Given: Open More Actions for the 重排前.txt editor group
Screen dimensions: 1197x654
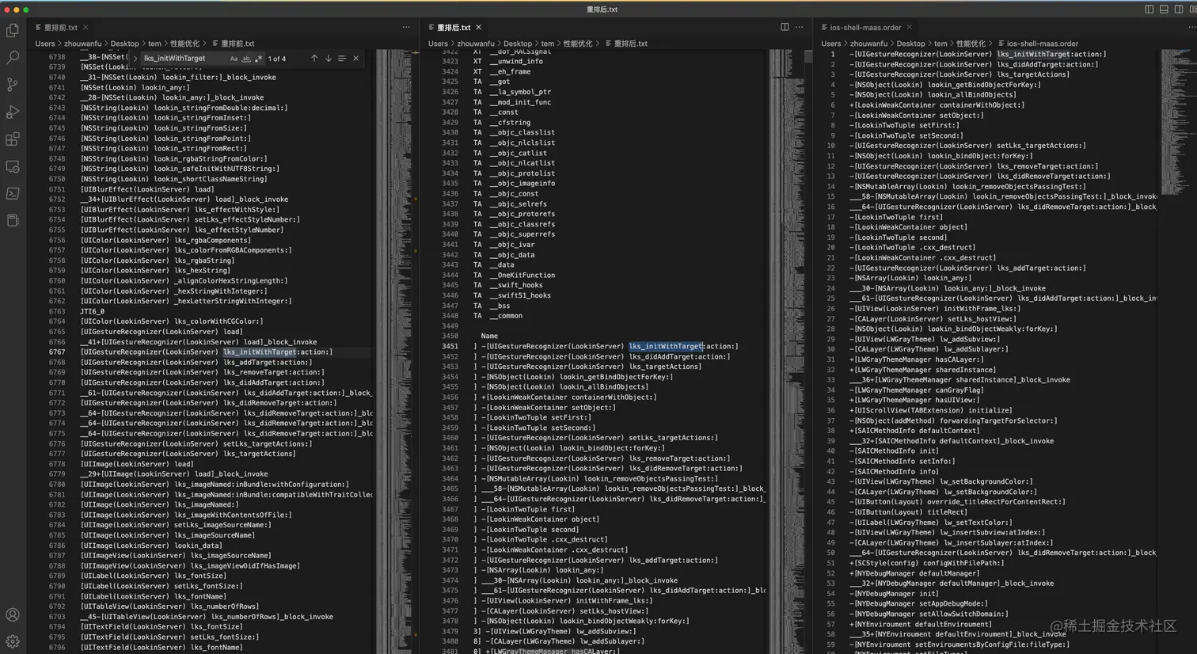Looking at the screenshot, I should (x=406, y=27).
